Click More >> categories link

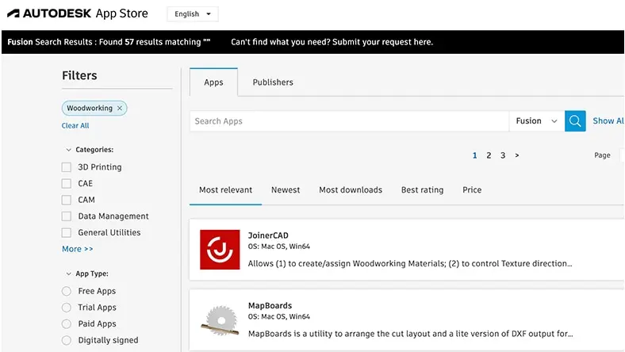tap(77, 249)
